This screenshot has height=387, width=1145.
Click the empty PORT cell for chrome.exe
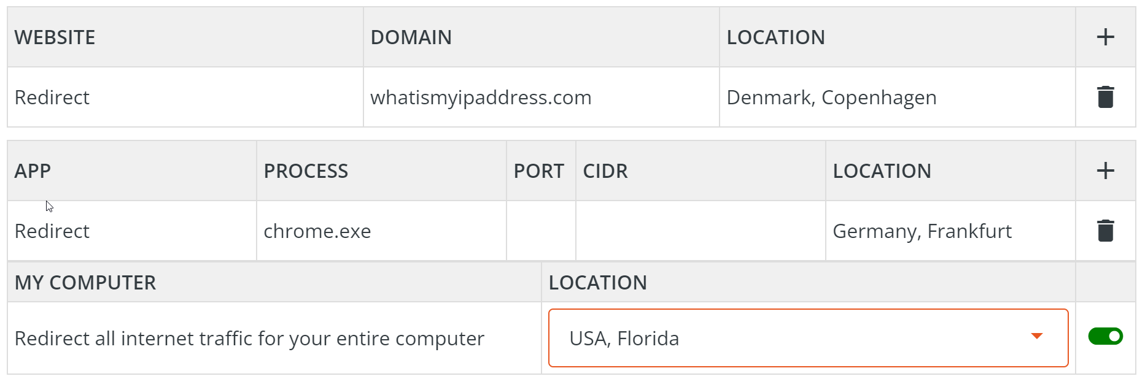tap(540, 231)
